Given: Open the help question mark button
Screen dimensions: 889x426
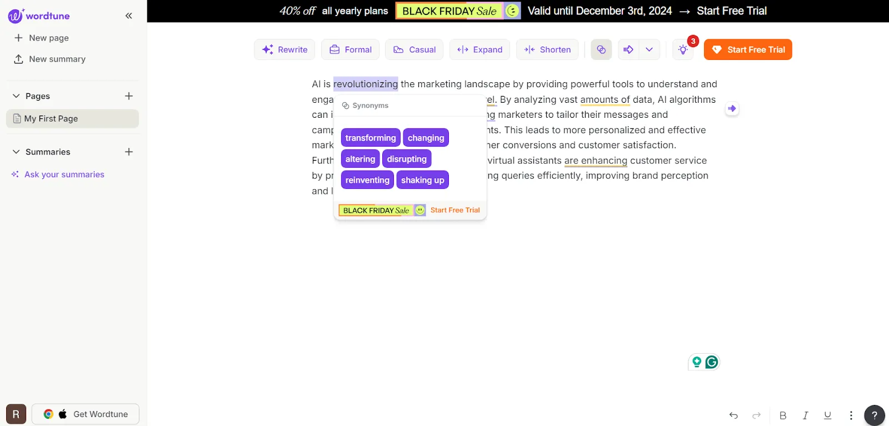Looking at the screenshot, I should (x=875, y=415).
